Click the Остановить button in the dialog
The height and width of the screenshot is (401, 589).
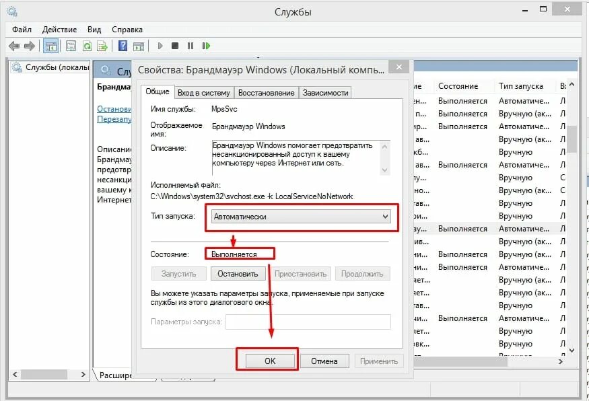pyautogui.click(x=238, y=274)
